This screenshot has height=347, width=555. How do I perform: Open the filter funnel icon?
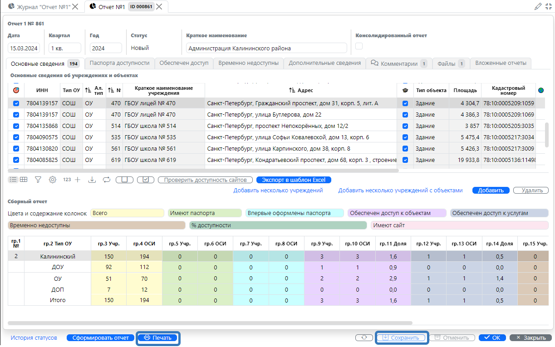[x=38, y=180]
